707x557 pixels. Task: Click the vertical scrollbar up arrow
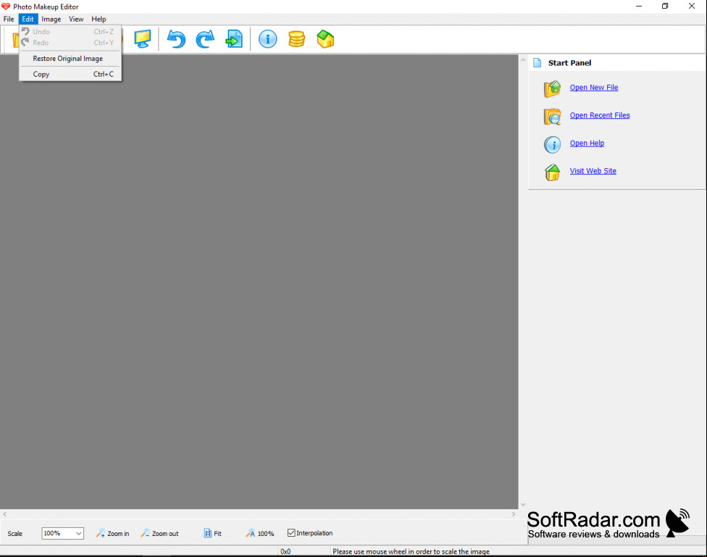tap(523, 59)
